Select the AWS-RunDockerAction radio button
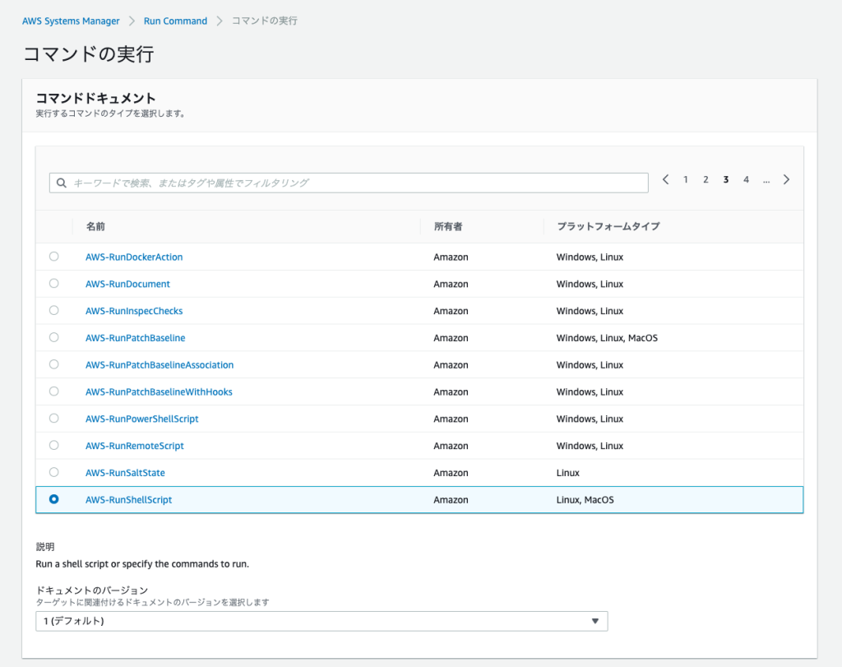Image resolution: width=842 pixels, height=667 pixels. 53,257
